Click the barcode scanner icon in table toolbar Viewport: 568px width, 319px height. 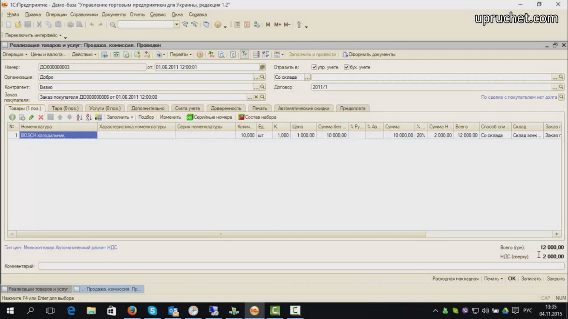pos(98,117)
